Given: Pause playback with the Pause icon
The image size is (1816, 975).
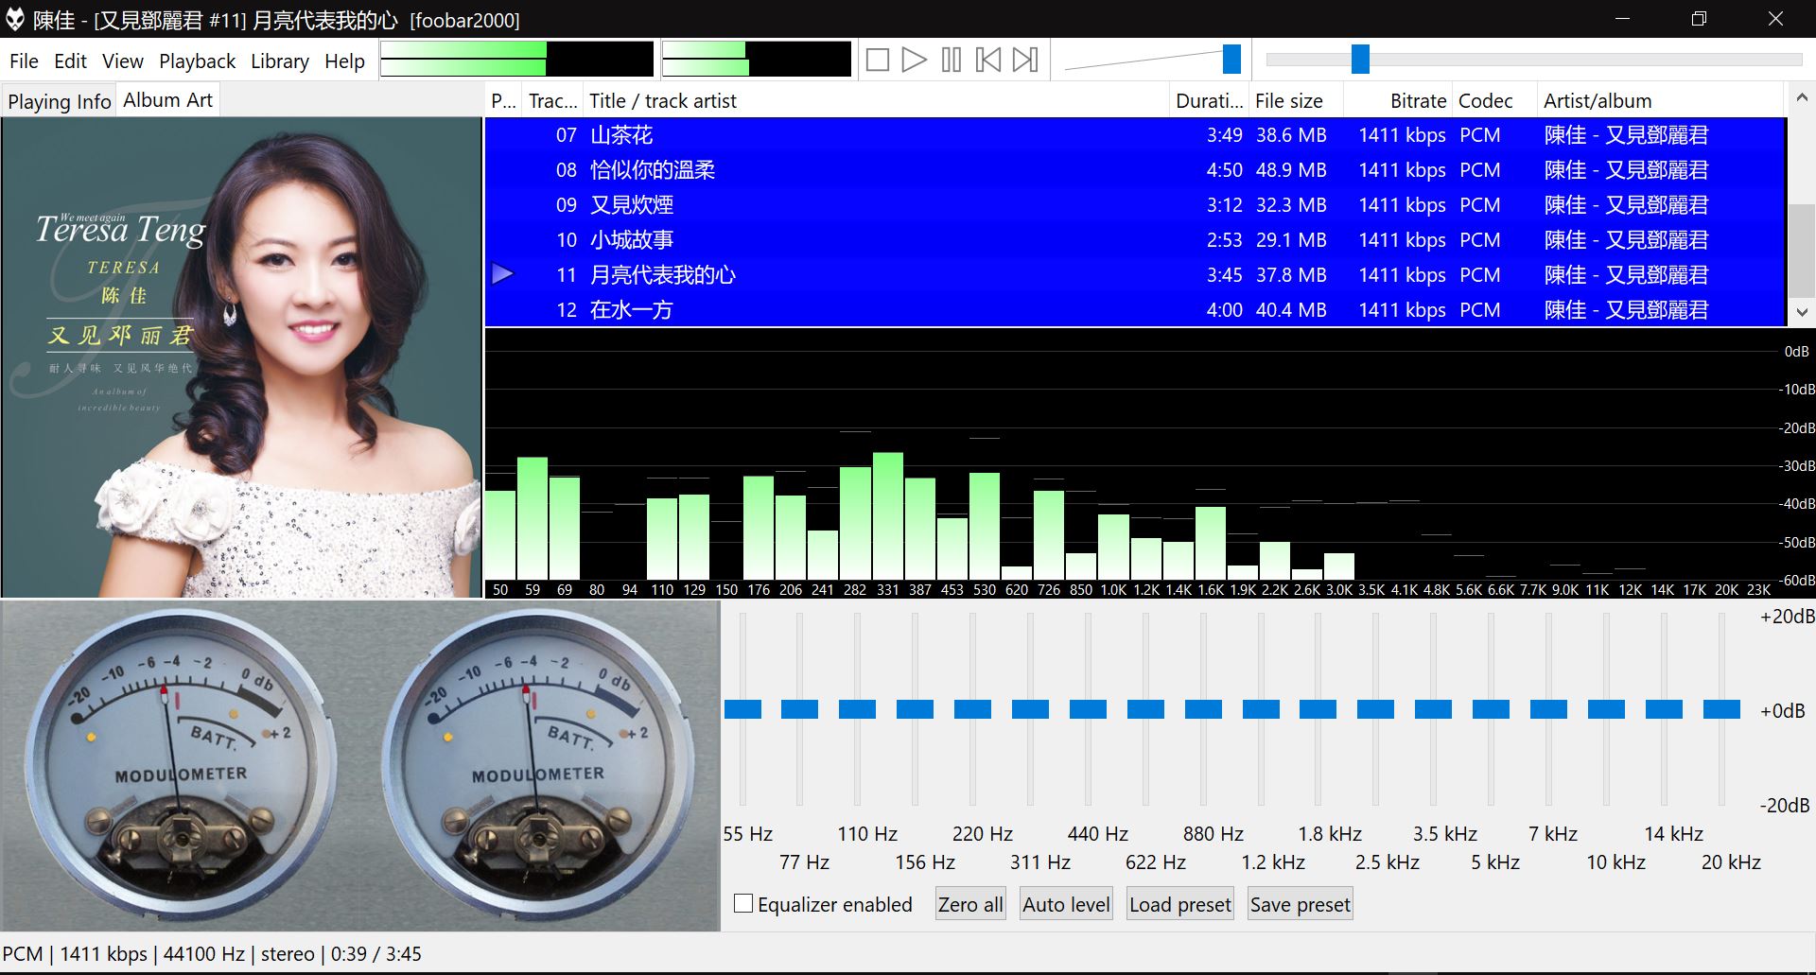Looking at the screenshot, I should (x=952, y=61).
